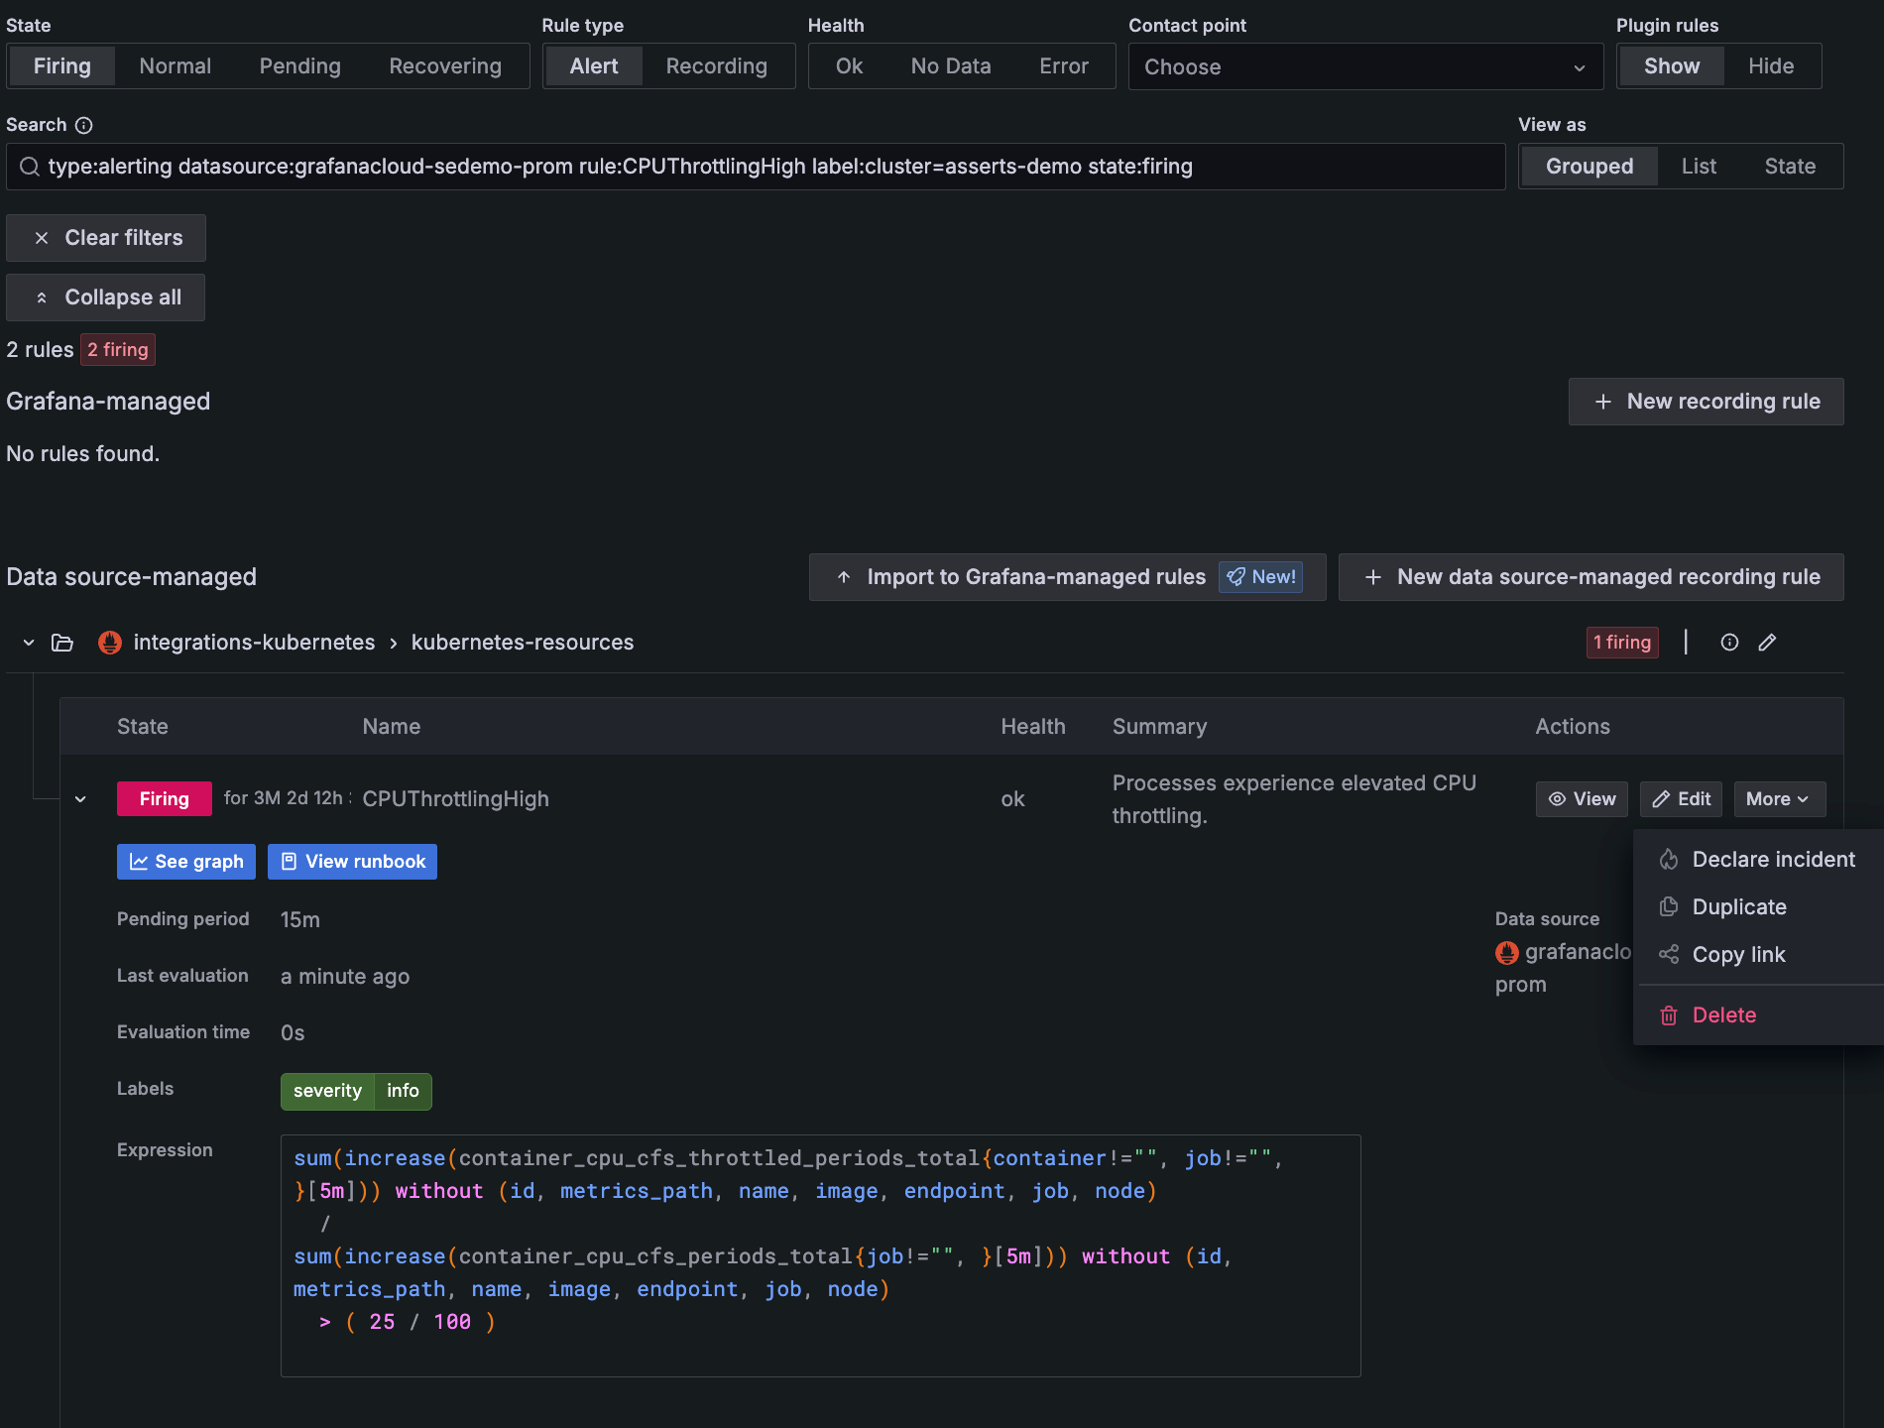Collapse the CPUThrottlingHigh rule row
The height and width of the screenshot is (1428, 1884).
tap(80, 799)
